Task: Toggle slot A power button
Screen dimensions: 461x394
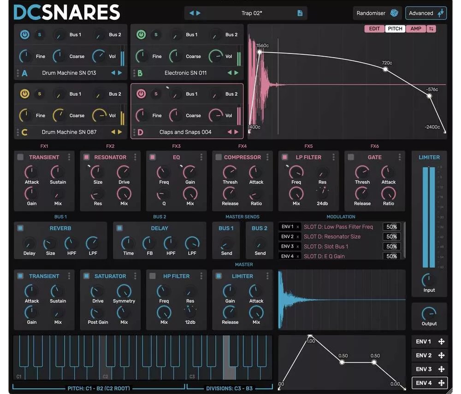Action: pos(25,35)
